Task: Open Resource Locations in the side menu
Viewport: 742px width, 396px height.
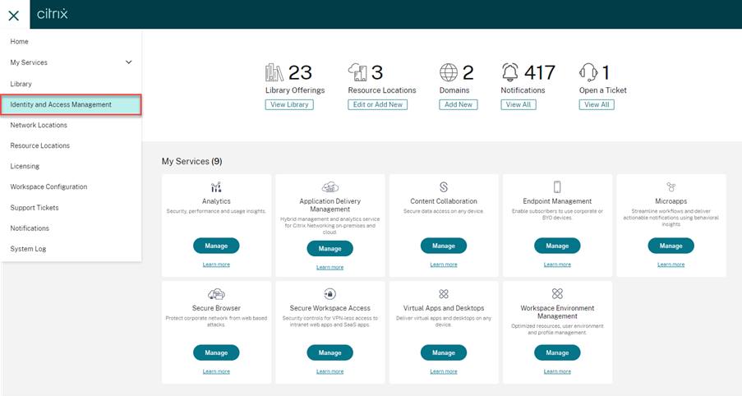Action: [x=39, y=145]
